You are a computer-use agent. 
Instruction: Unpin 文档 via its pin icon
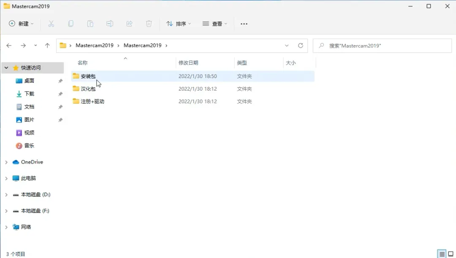60,107
